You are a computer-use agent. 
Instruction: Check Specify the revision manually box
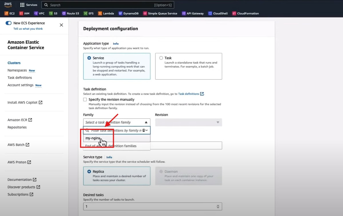pyautogui.click(x=85, y=100)
